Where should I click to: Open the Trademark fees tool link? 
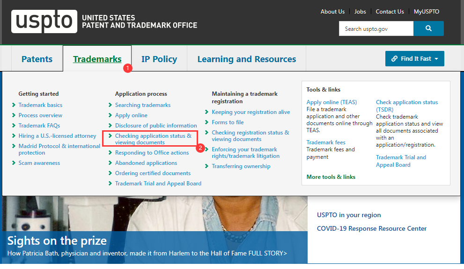click(x=326, y=142)
